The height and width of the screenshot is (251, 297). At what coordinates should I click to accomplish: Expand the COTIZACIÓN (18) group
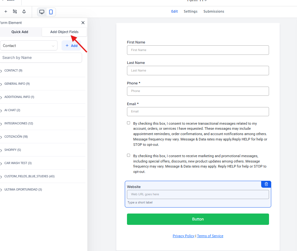pos(16,137)
